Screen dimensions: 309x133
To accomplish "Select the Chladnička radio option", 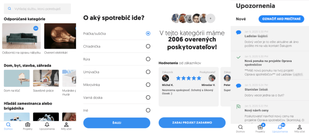I will pyautogui.click(x=148, y=46).
